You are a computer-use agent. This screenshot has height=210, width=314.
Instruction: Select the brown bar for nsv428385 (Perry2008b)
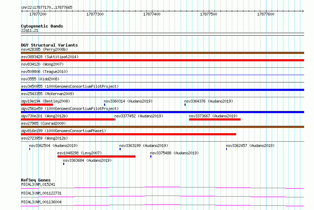(162, 53)
